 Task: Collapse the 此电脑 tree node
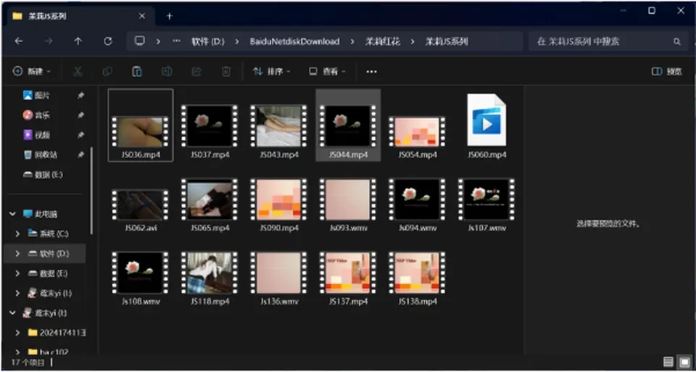(12, 214)
